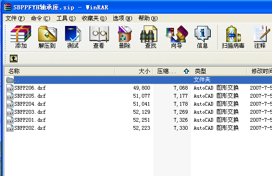Image resolution: width=272 pixels, height=176 pixels.
Task: Select file name SBPP202.dxf
Action: (x=30, y=128)
